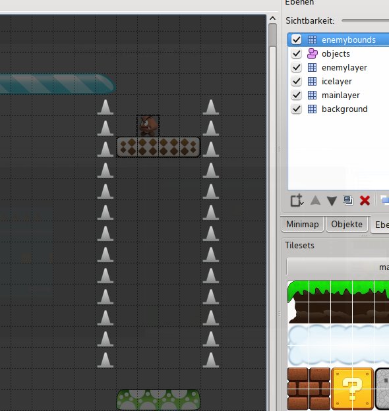Toggle visibility checkbox of enemybounds layer
The height and width of the screenshot is (411, 389).
(x=297, y=40)
